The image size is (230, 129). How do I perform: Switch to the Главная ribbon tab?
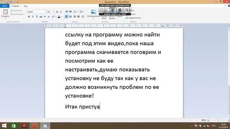[x=15, y=6]
